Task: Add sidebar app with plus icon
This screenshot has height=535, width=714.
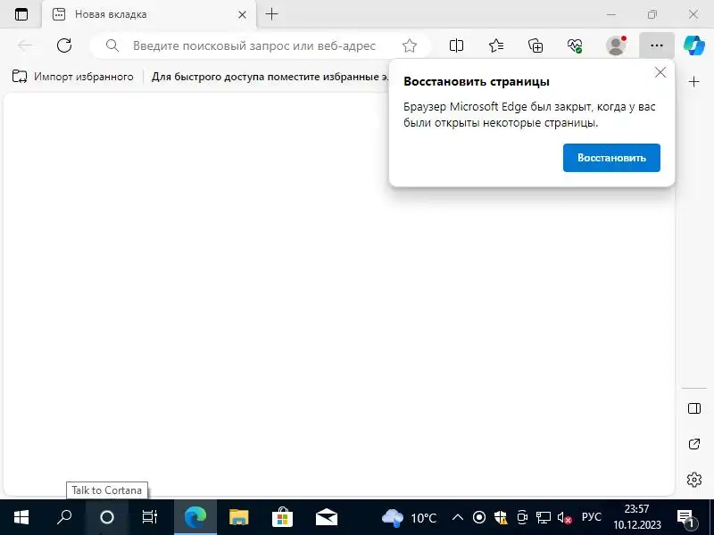Action: (x=694, y=82)
